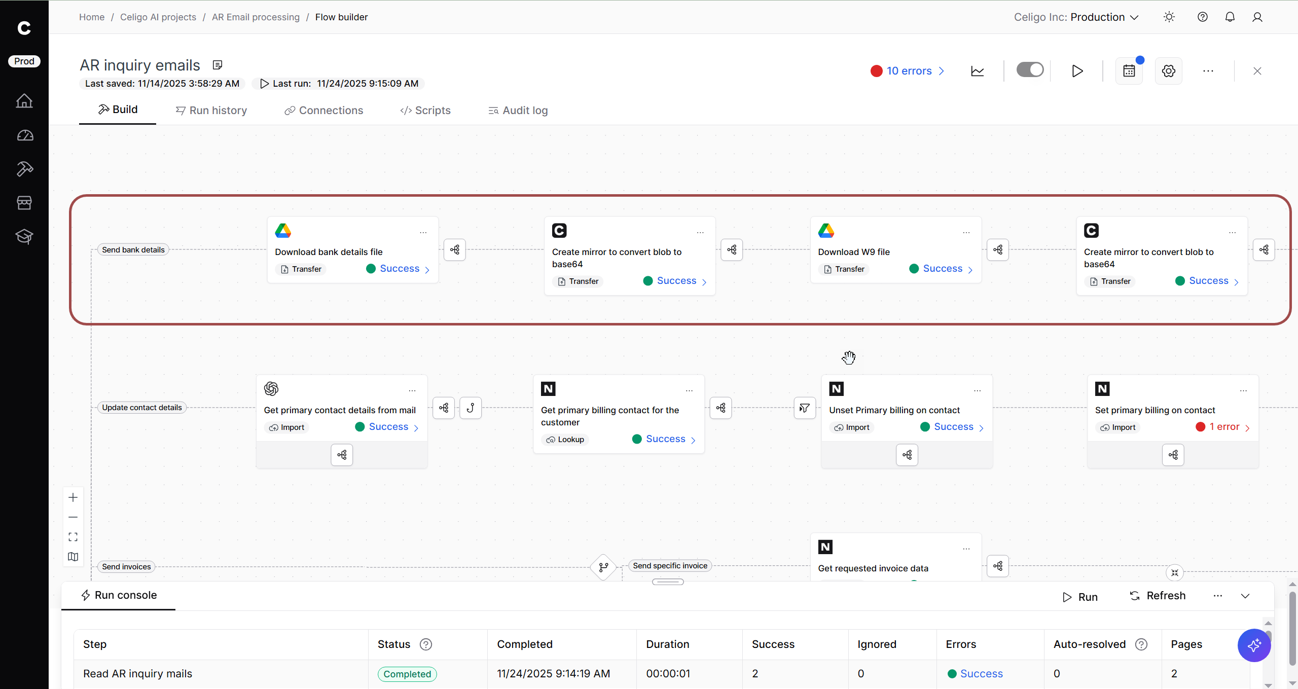Click the flow schedule calendar icon

(x=1129, y=71)
